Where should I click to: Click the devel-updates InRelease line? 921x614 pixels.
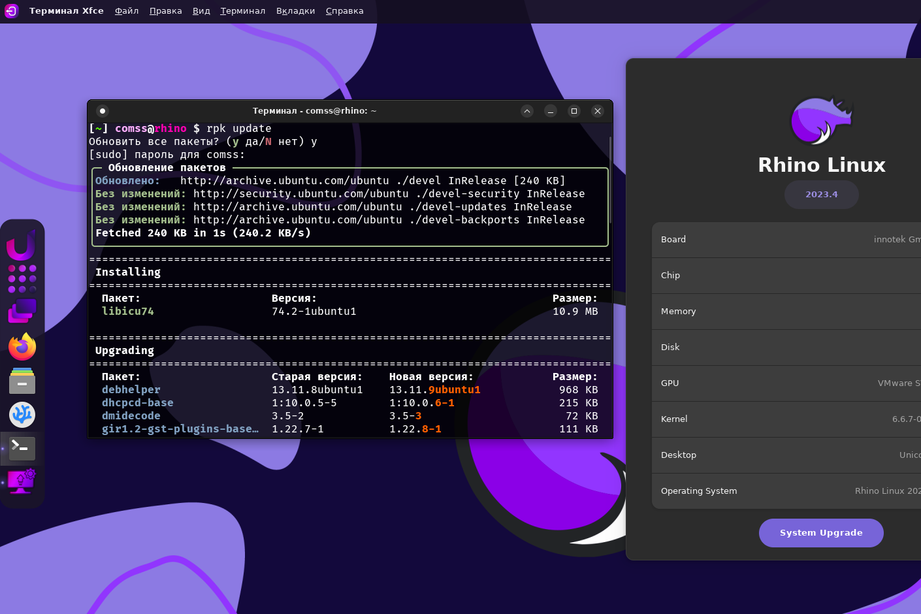(x=334, y=207)
